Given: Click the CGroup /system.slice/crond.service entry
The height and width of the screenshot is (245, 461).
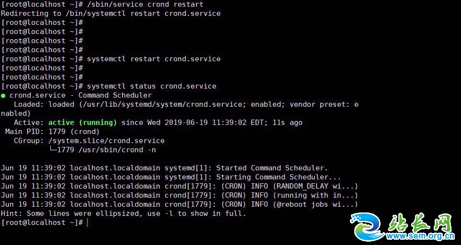Looking at the screenshot, I should 106,141.
